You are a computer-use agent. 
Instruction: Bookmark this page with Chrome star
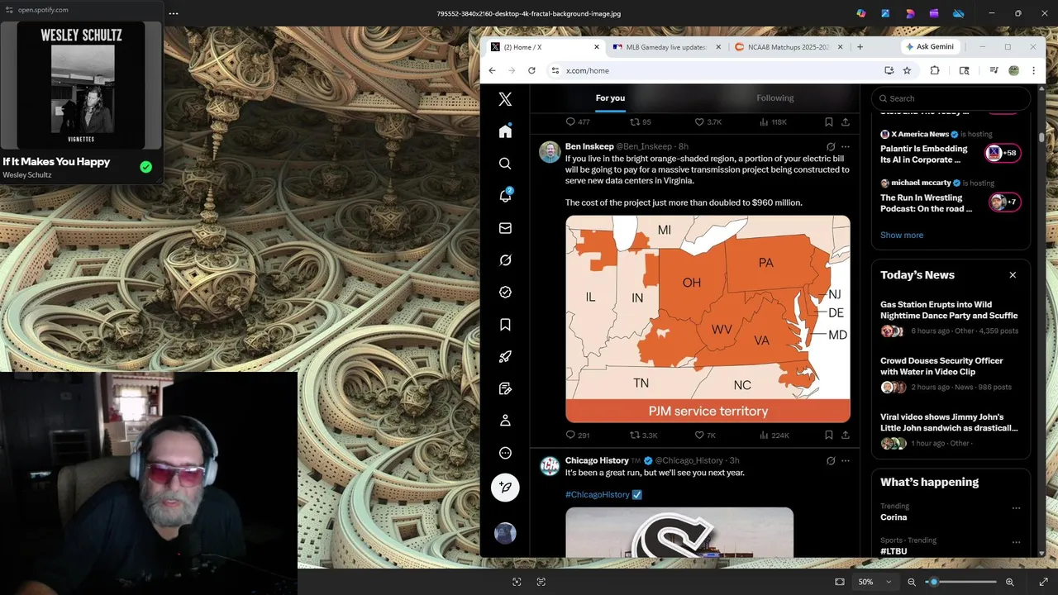tap(907, 70)
